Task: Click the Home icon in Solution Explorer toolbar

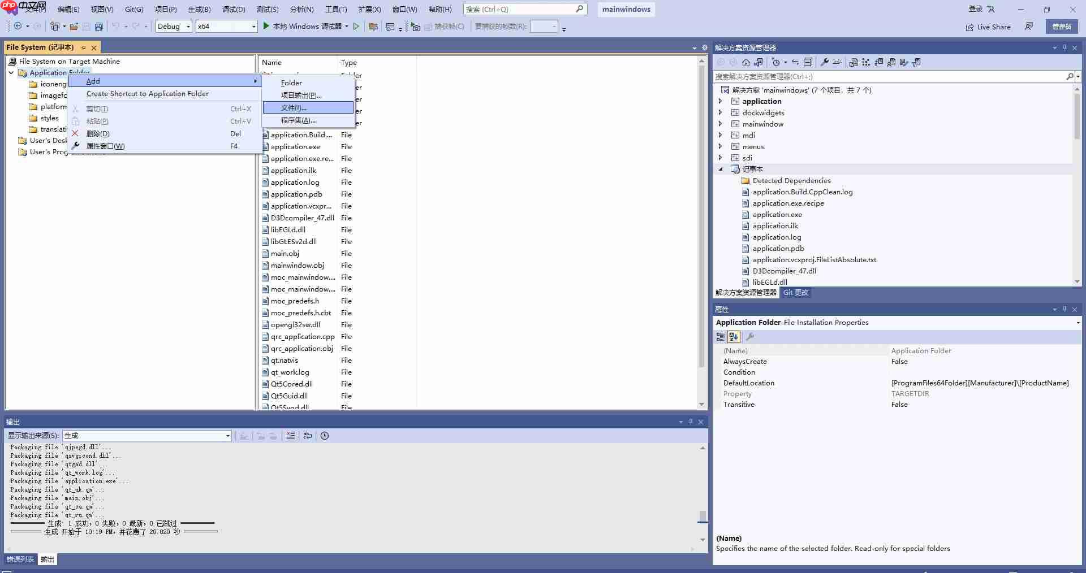Action: click(745, 62)
